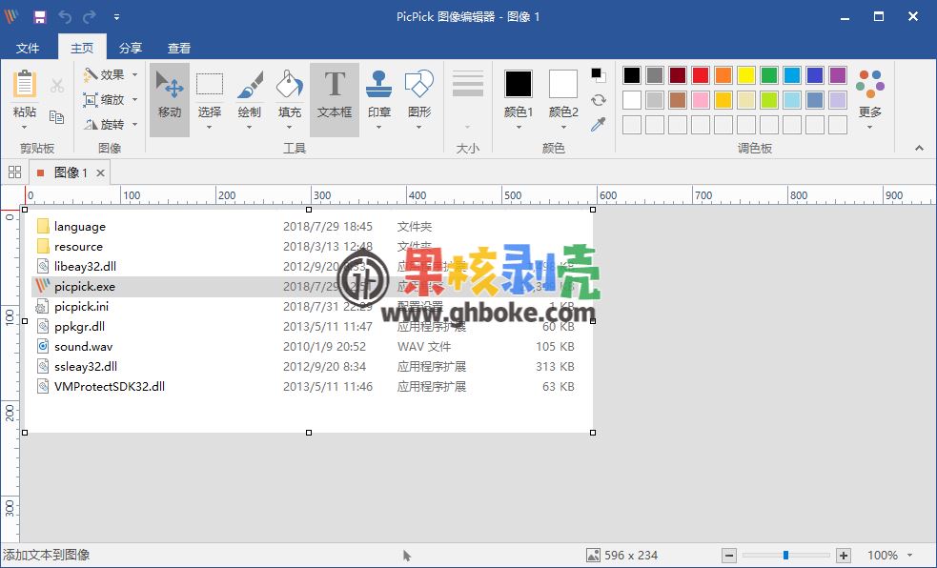Click the PicPick logo in title bar
This screenshot has width=937, height=568.
[11, 16]
